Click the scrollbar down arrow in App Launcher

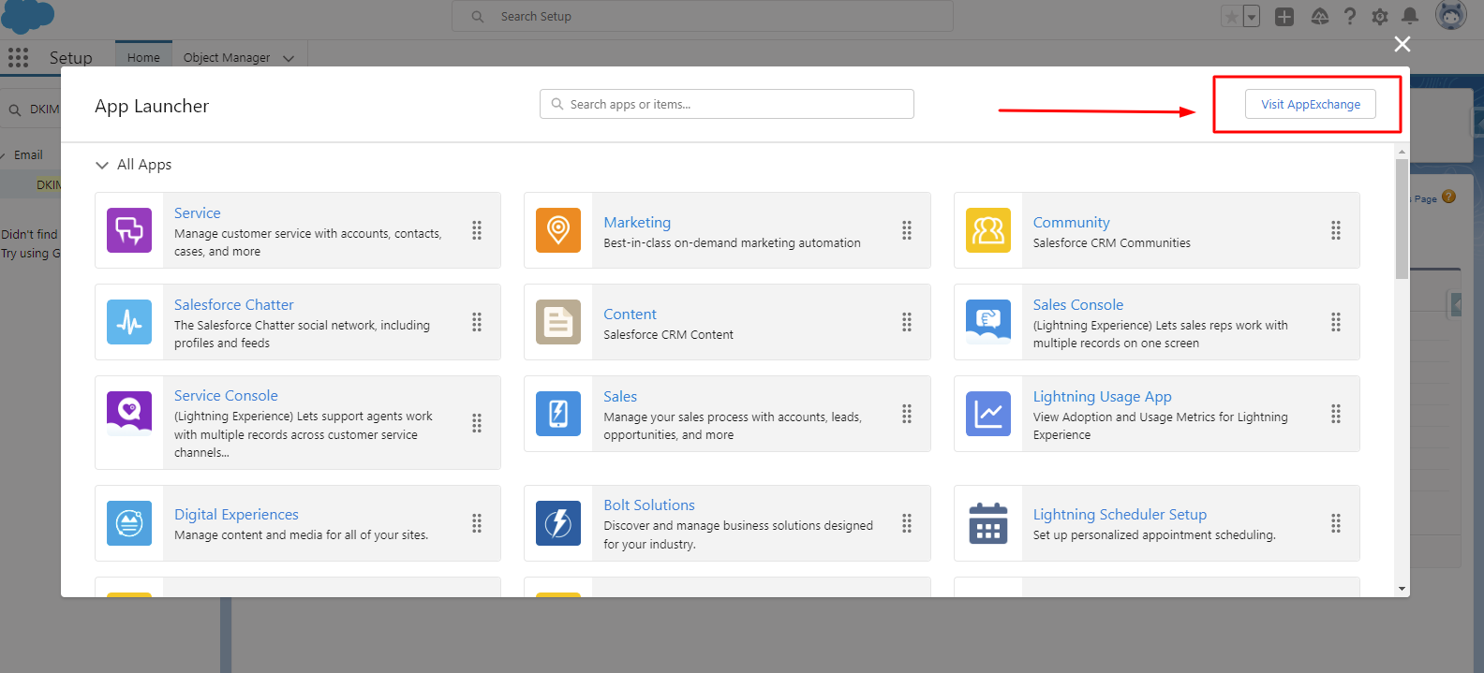tap(1402, 589)
